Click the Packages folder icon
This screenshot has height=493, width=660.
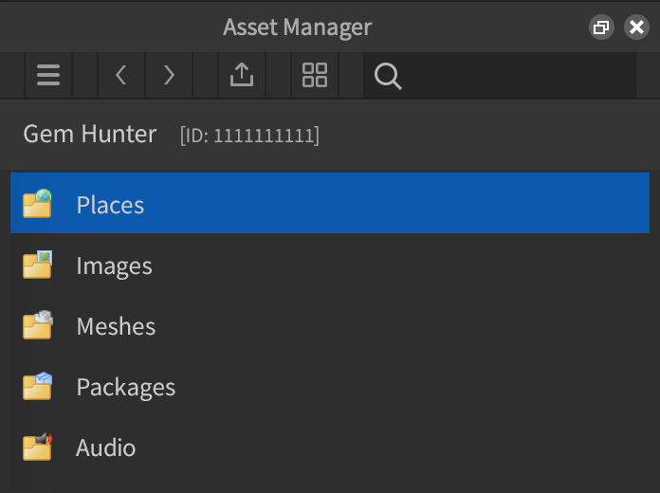click(x=37, y=387)
